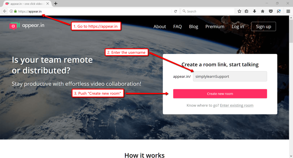Click the appear.in logo
The height and width of the screenshot is (158, 293).
[x=27, y=26]
